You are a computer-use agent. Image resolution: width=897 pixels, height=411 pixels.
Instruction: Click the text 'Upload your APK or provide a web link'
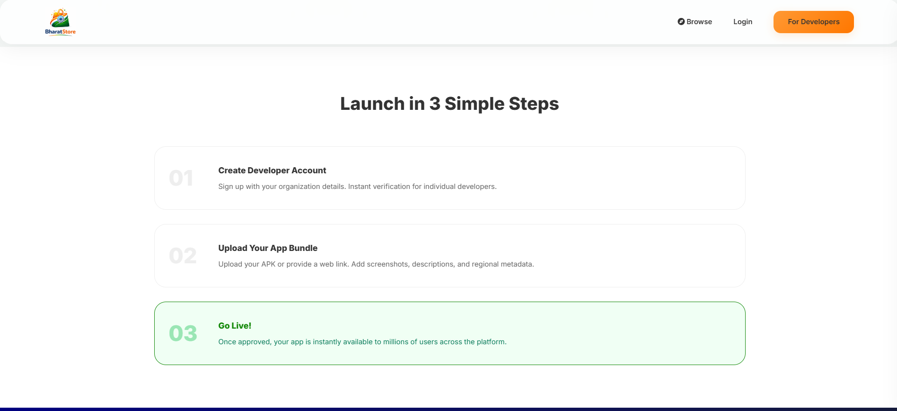pyautogui.click(x=283, y=264)
